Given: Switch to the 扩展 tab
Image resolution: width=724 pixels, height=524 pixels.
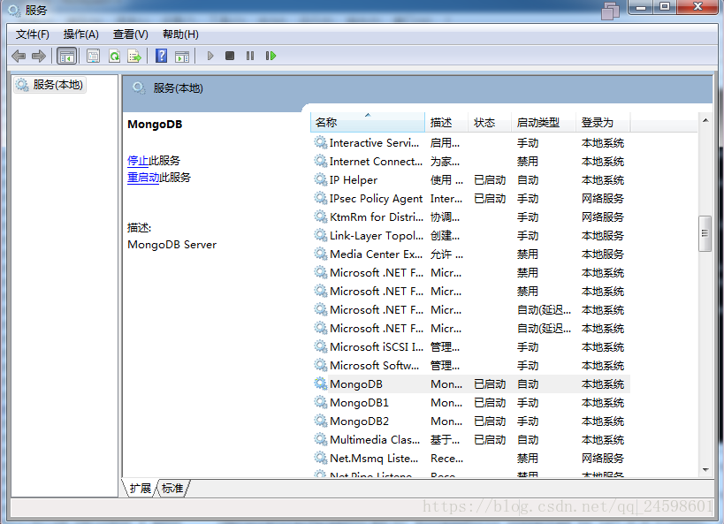Looking at the screenshot, I should (x=140, y=488).
